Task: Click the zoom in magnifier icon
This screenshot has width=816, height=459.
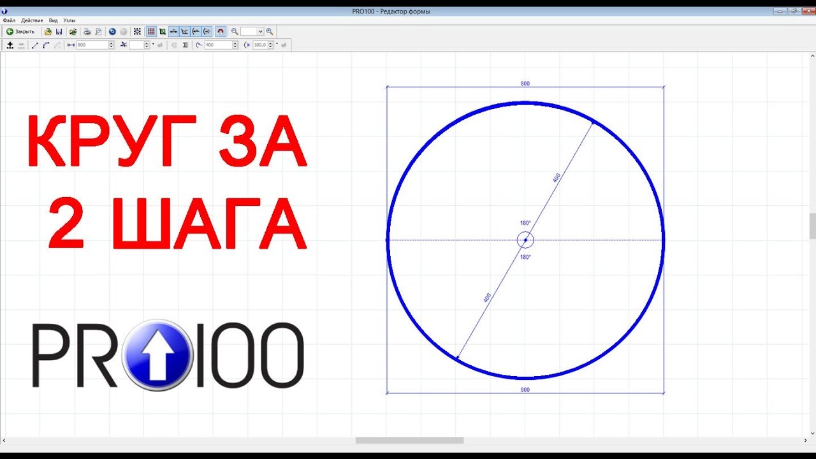Action: point(270,31)
